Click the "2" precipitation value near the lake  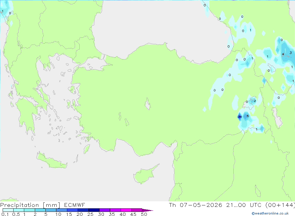click(255, 101)
